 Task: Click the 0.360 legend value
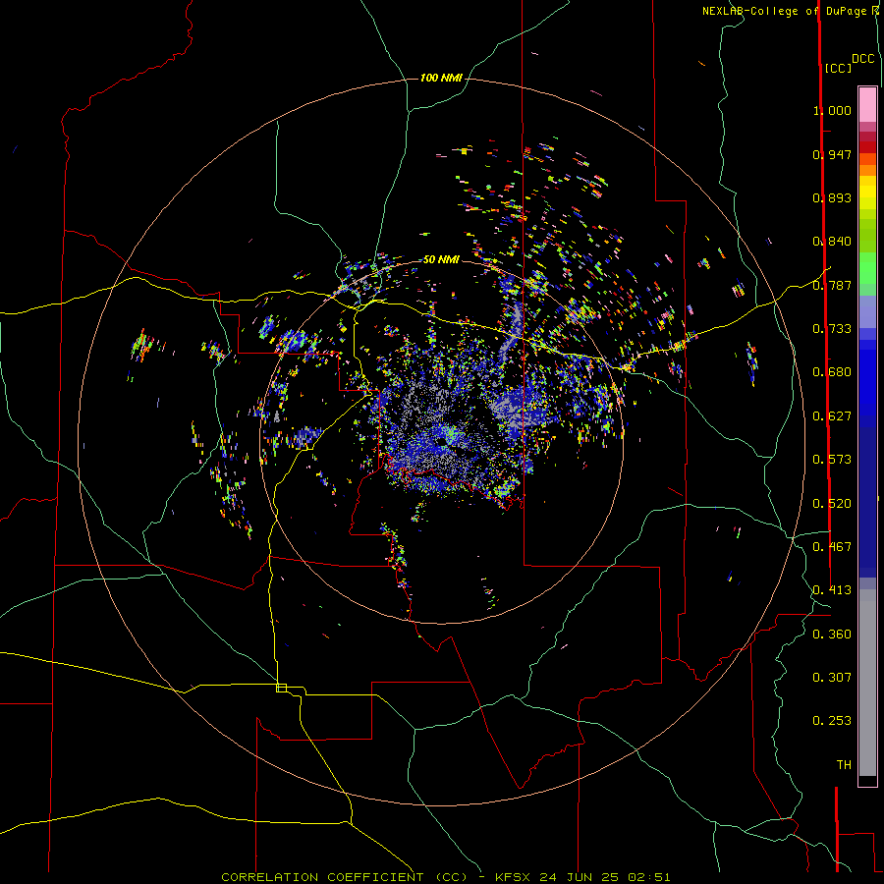[832, 635]
